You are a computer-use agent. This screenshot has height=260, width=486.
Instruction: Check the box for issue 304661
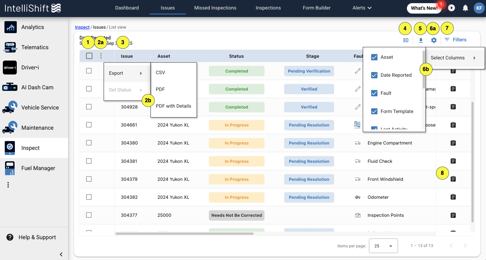[89, 125]
